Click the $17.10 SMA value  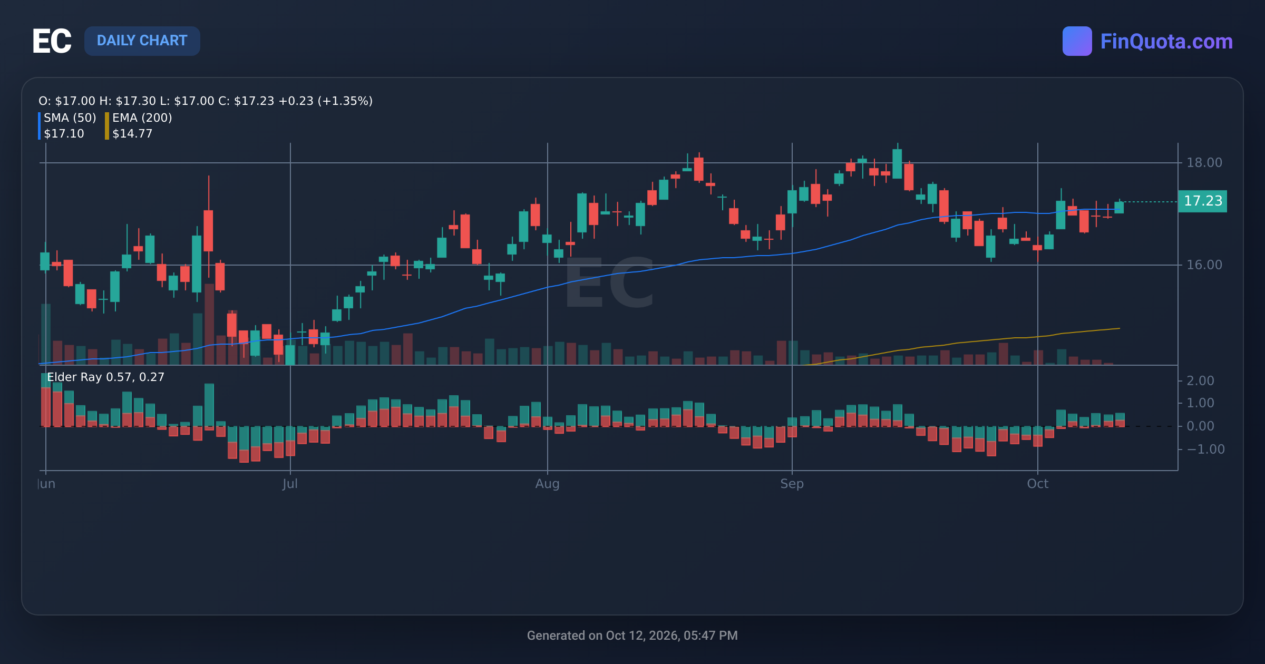[x=64, y=134]
